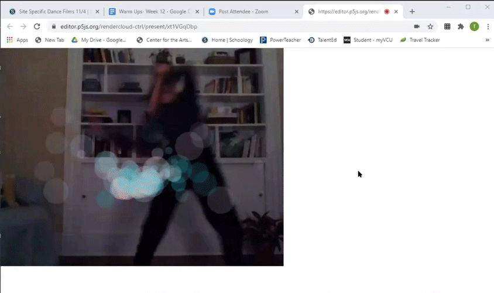Open Home | Schoology bookmark
Viewport: 494px width, 293px height.
pyautogui.click(x=227, y=40)
